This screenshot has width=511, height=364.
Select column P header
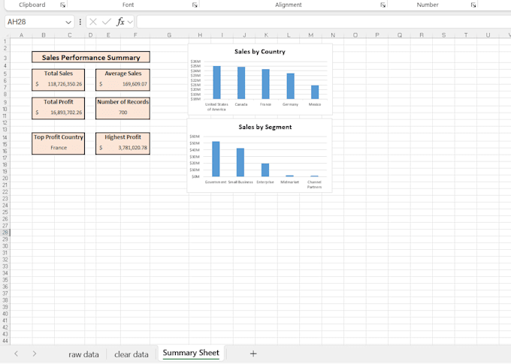tap(377, 35)
